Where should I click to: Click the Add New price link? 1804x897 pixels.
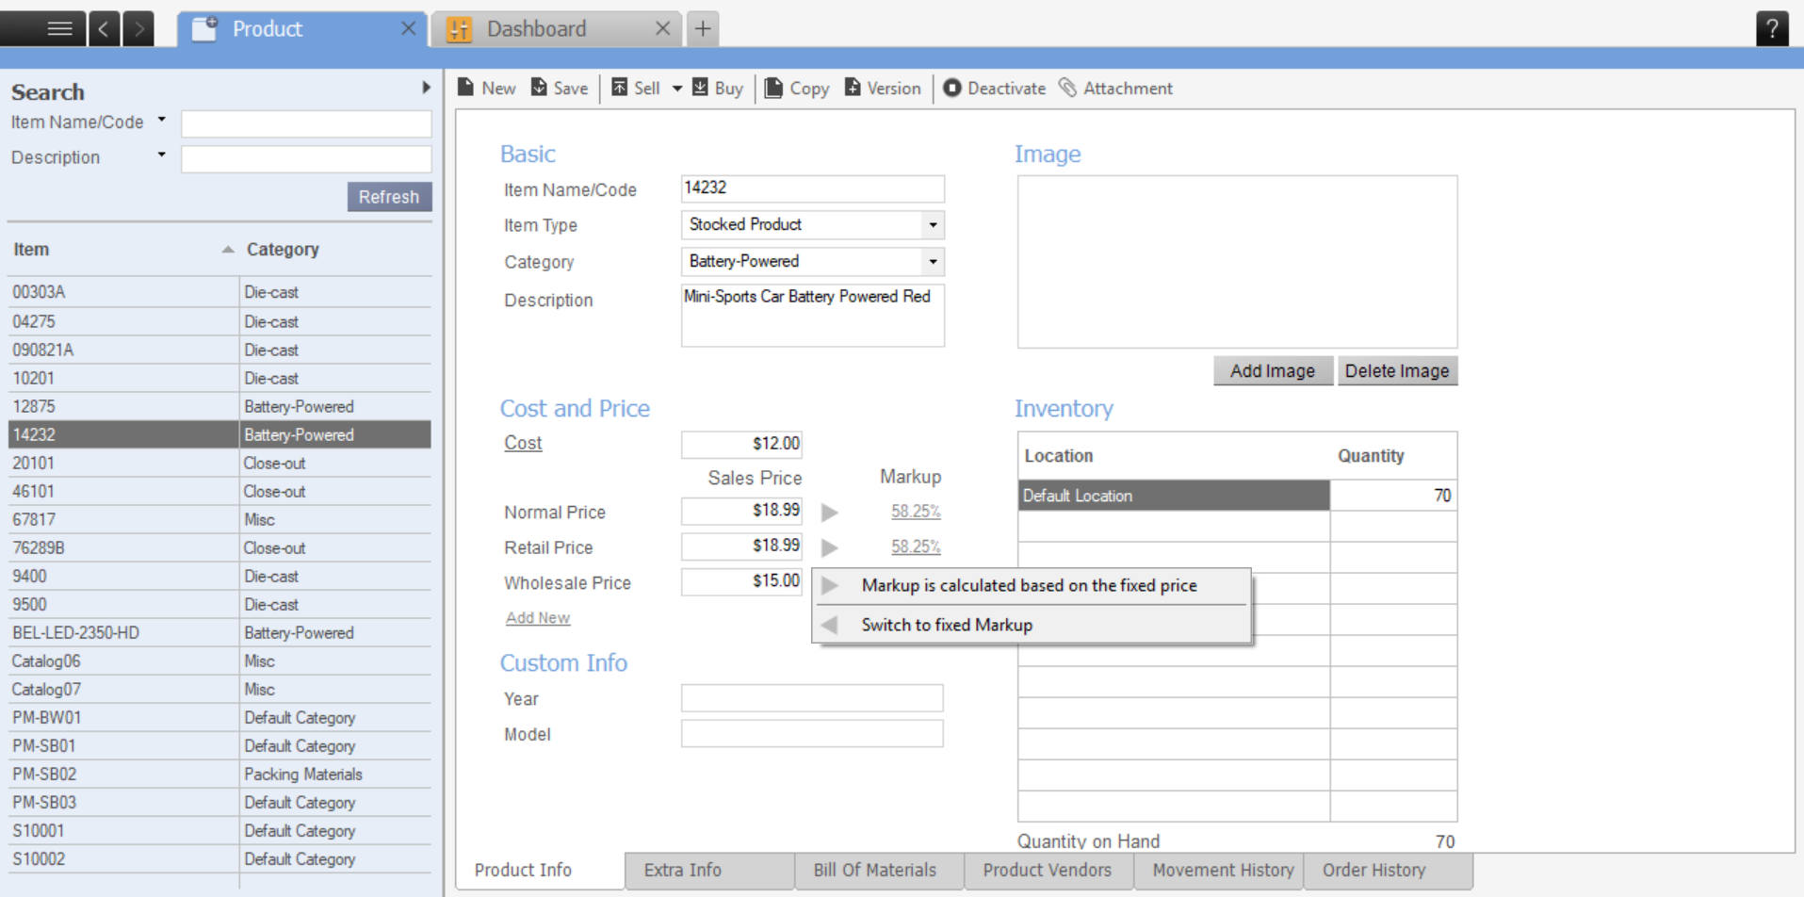537,618
